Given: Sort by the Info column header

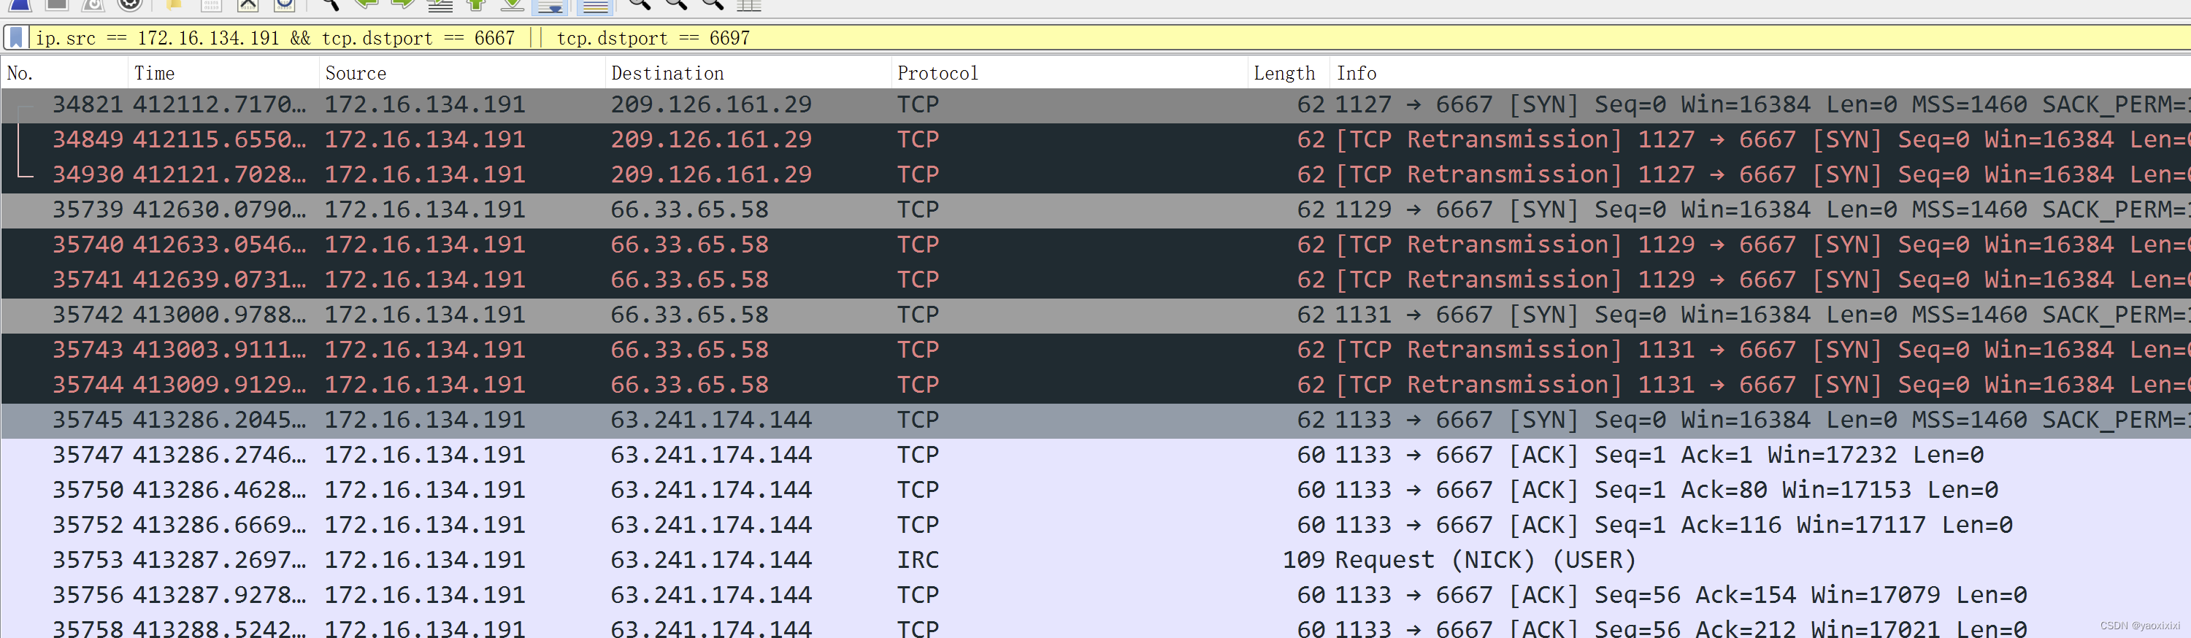Looking at the screenshot, I should 1761,73.
